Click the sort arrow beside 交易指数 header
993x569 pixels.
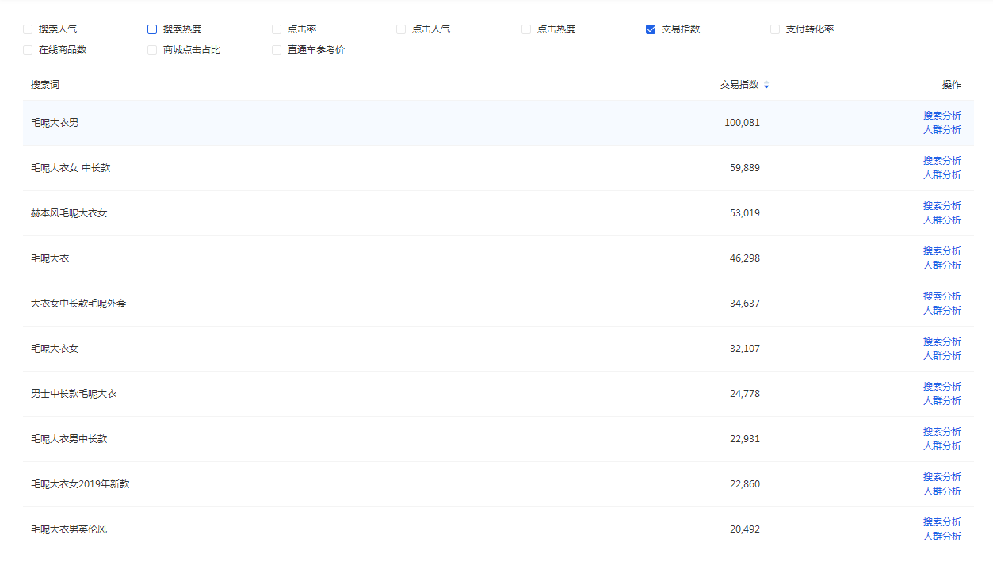click(x=766, y=86)
